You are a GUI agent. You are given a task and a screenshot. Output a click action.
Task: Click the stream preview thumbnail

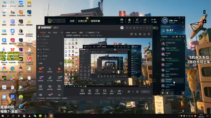(x=108, y=63)
